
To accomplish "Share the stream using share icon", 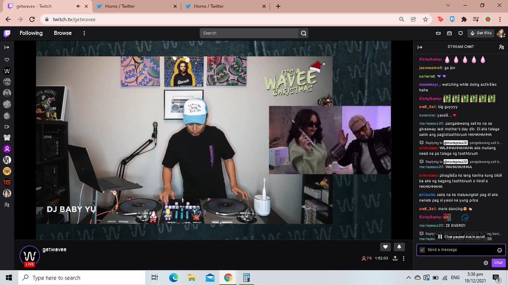I will (x=395, y=258).
